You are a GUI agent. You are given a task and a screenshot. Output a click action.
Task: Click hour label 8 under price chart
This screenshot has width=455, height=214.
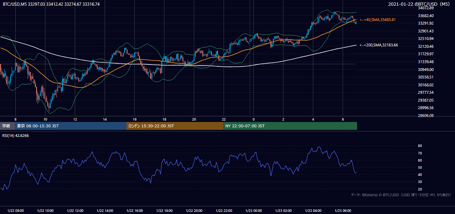(x=15, y=119)
